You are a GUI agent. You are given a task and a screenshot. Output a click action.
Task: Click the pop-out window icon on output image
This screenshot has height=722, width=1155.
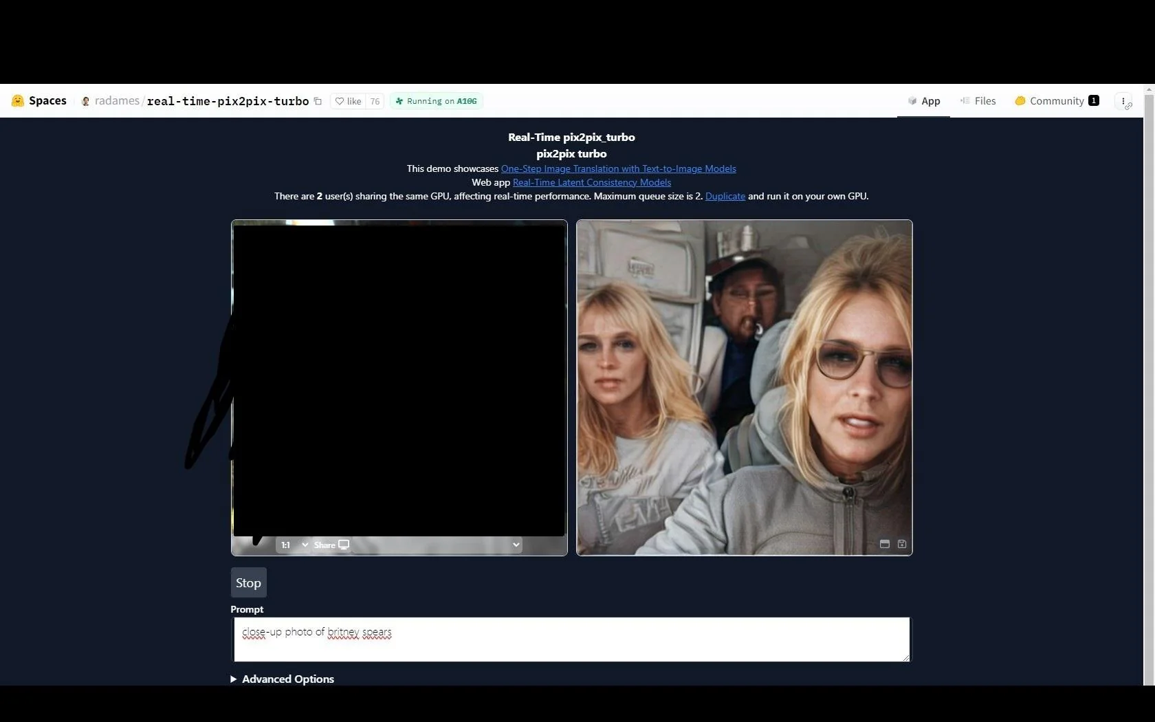[885, 544]
